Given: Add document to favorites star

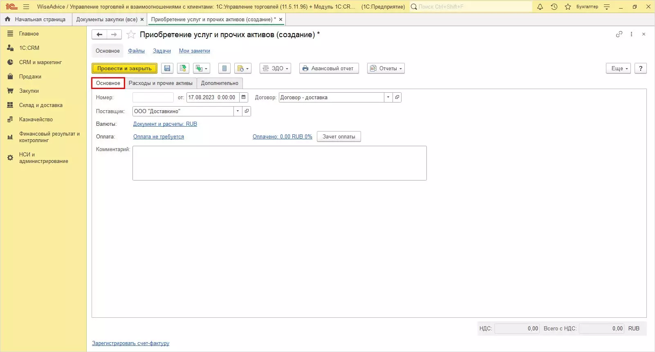Looking at the screenshot, I should tap(131, 34).
